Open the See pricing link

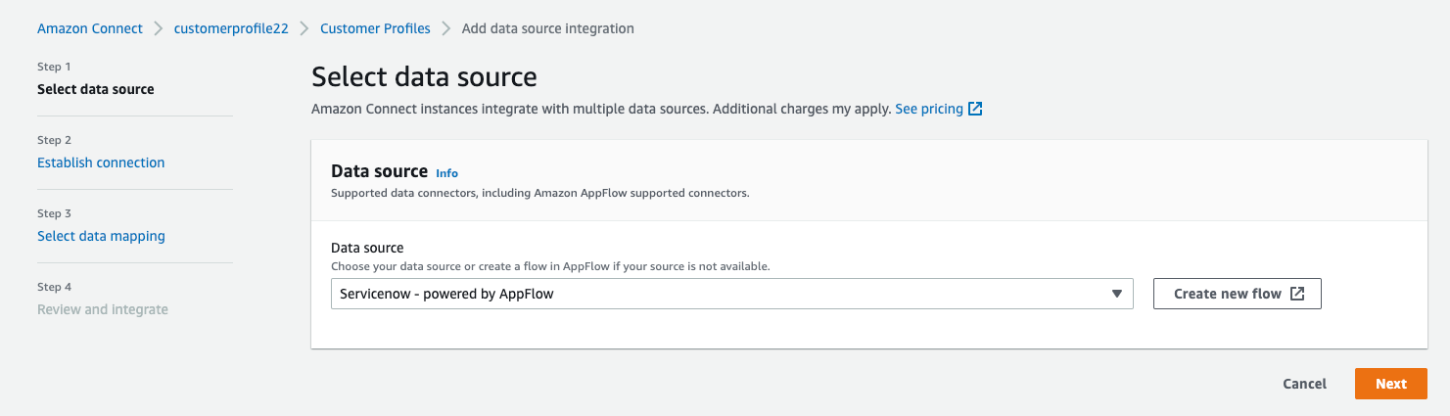click(928, 109)
